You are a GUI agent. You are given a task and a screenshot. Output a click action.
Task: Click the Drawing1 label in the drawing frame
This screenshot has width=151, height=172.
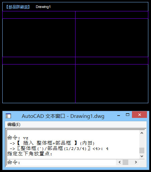tap(43, 7)
